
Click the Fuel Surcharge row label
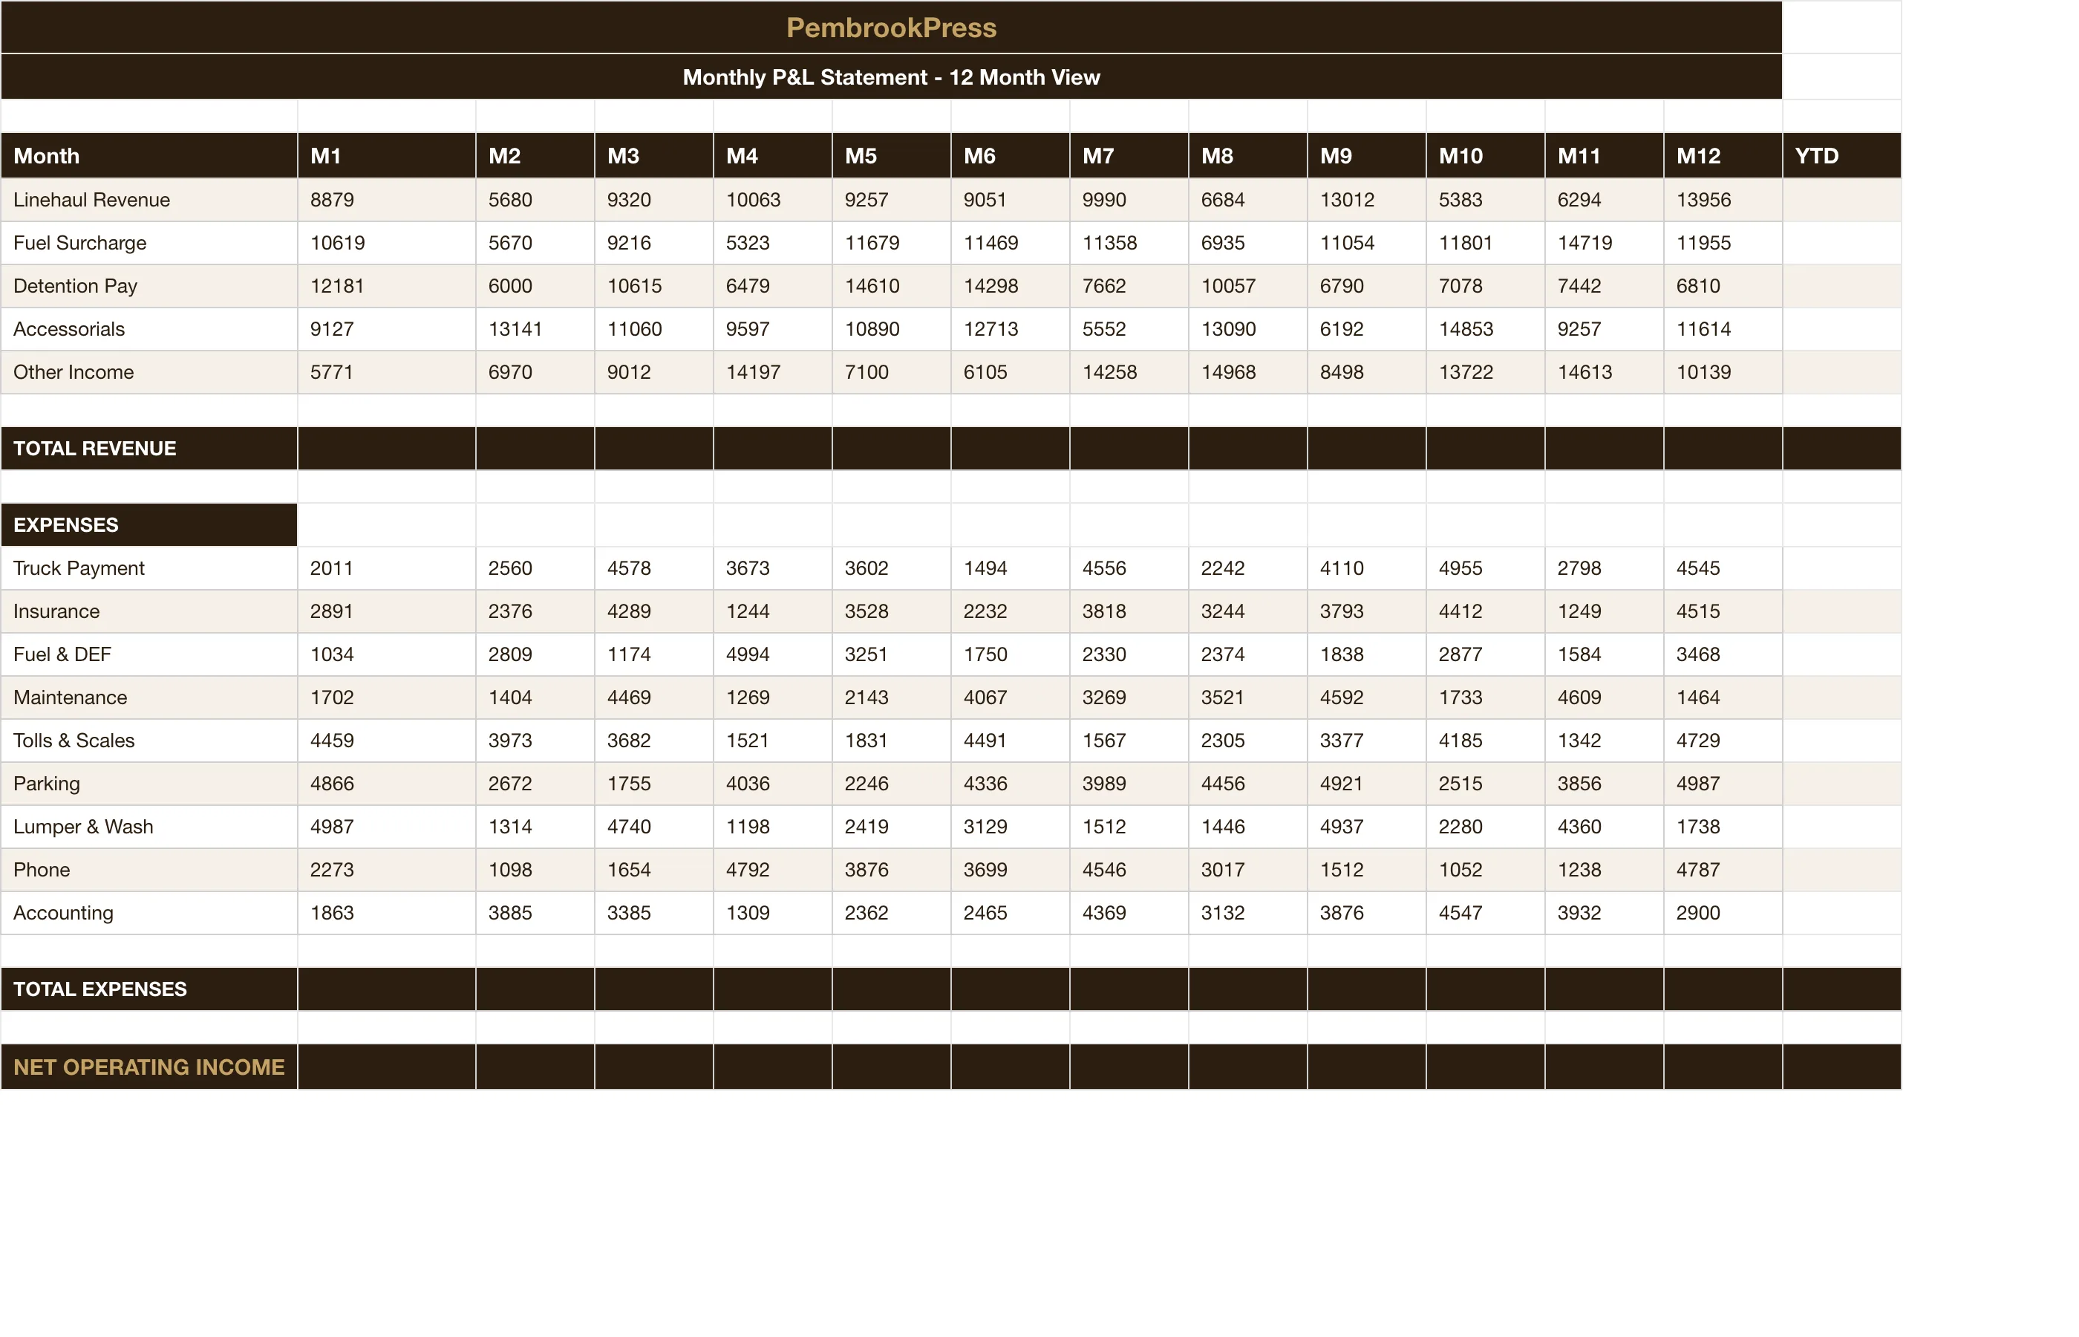click(x=149, y=242)
